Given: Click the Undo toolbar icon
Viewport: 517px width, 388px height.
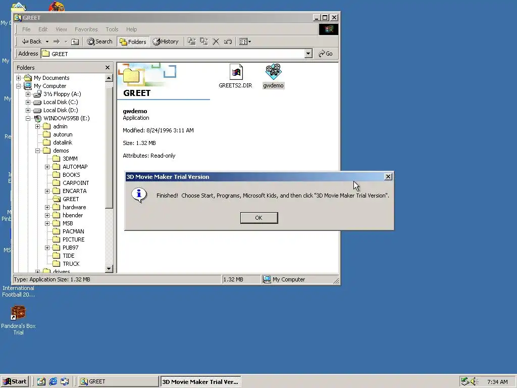Looking at the screenshot, I should (228, 41).
